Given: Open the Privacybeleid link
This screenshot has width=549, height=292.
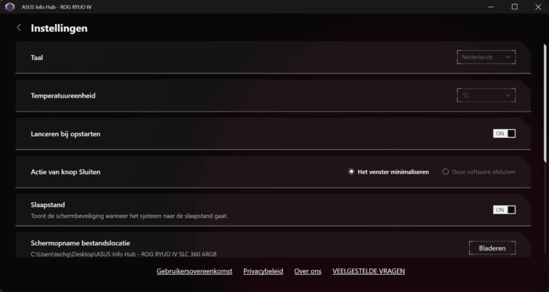Looking at the screenshot, I should point(263,271).
